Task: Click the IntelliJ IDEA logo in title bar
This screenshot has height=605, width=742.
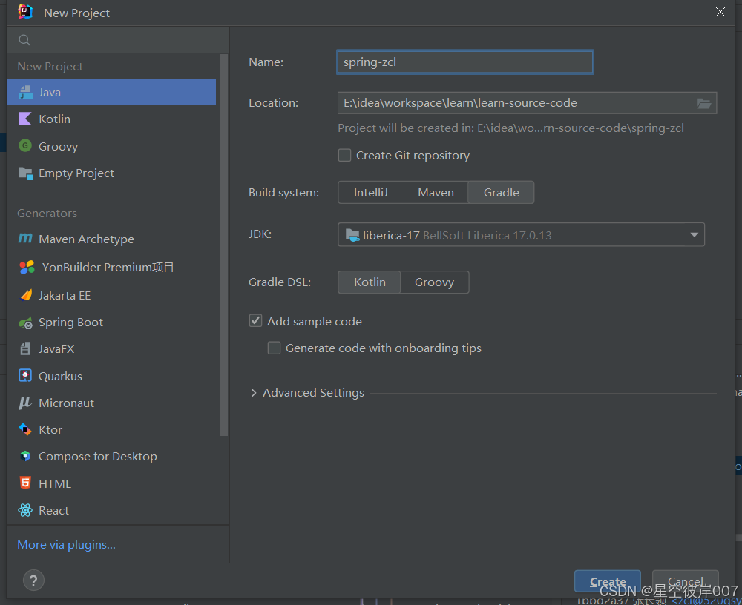Action: point(25,12)
